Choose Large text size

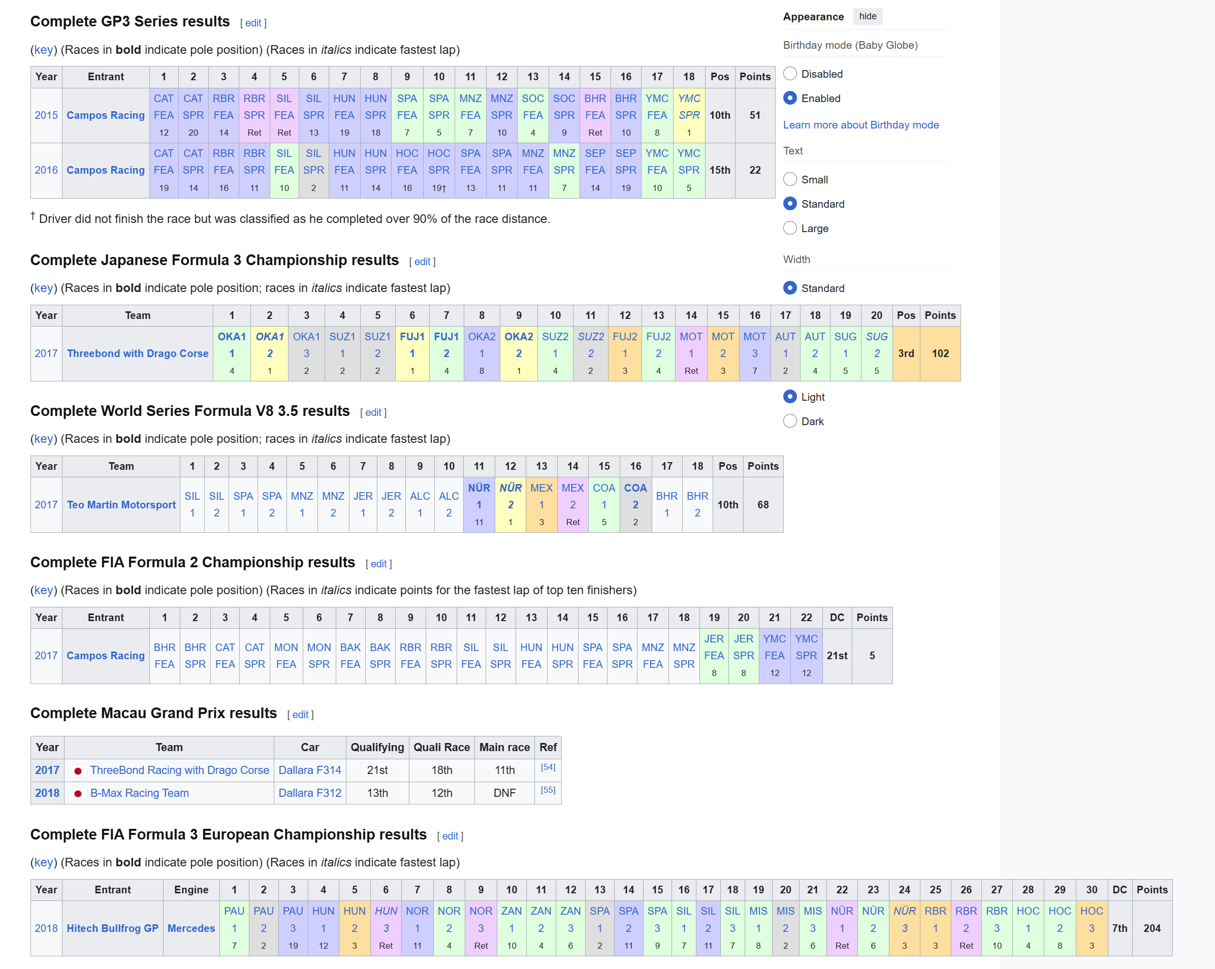click(x=790, y=228)
